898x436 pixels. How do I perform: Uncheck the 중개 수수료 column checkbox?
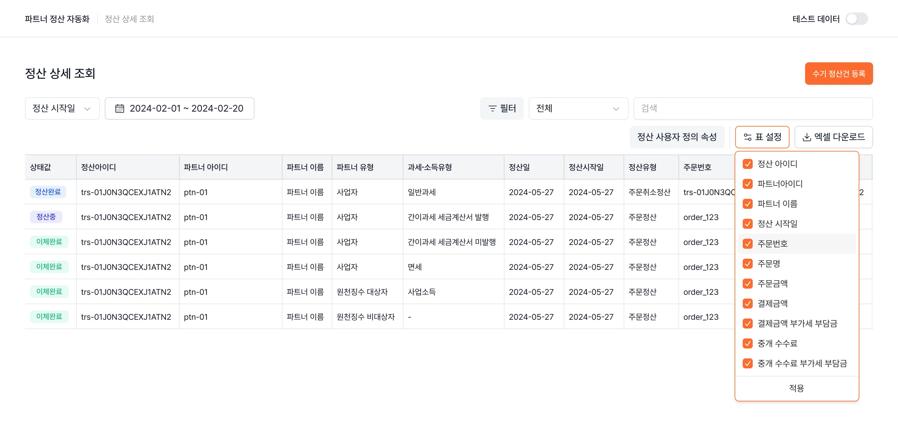click(x=747, y=344)
